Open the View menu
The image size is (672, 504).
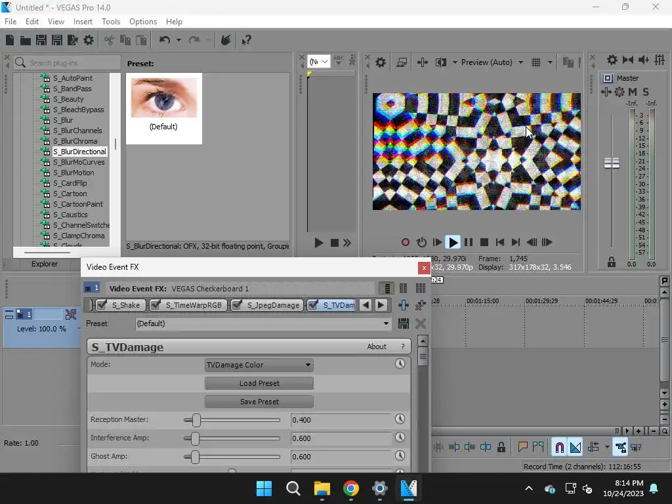(56, 22)
